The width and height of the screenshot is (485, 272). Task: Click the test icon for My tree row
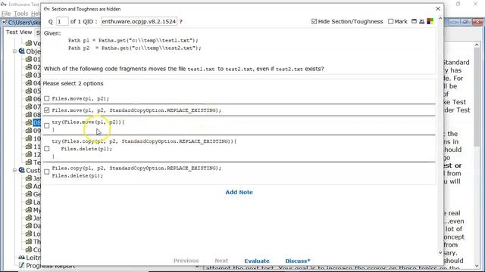click(x=29, y=210)
